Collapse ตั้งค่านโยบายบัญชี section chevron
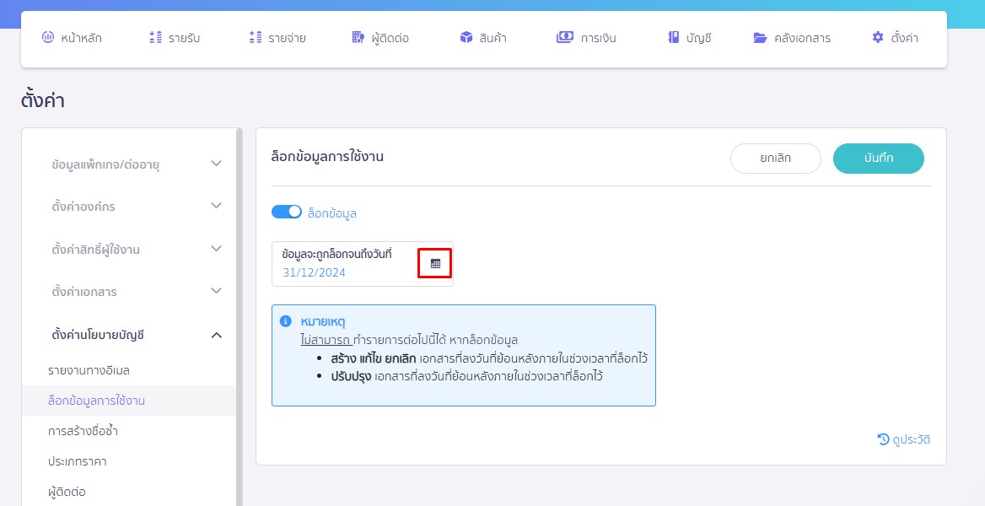The image size is (985, 506). click(x=216, y=335)
